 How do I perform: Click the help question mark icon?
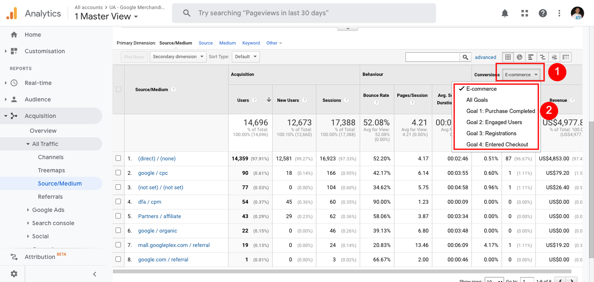tap(543, 13)
